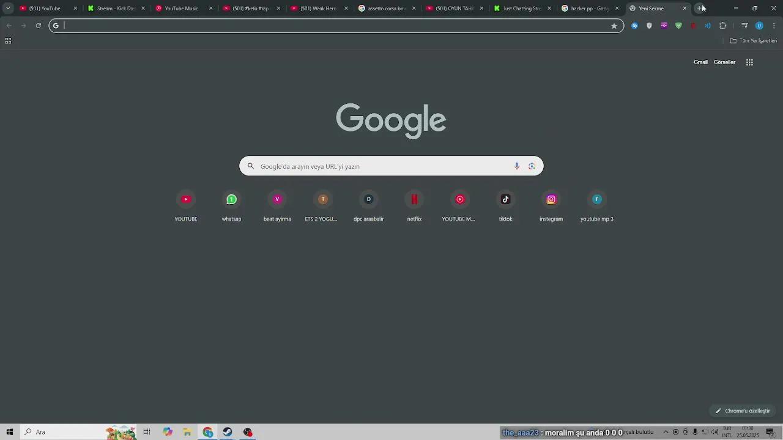783x440 pixels.
Task: Open the notification center
Action: [x=770, y=432]
